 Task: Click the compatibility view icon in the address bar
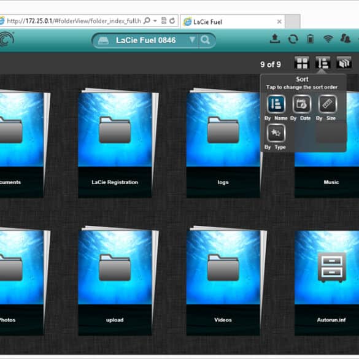[164, 21]
